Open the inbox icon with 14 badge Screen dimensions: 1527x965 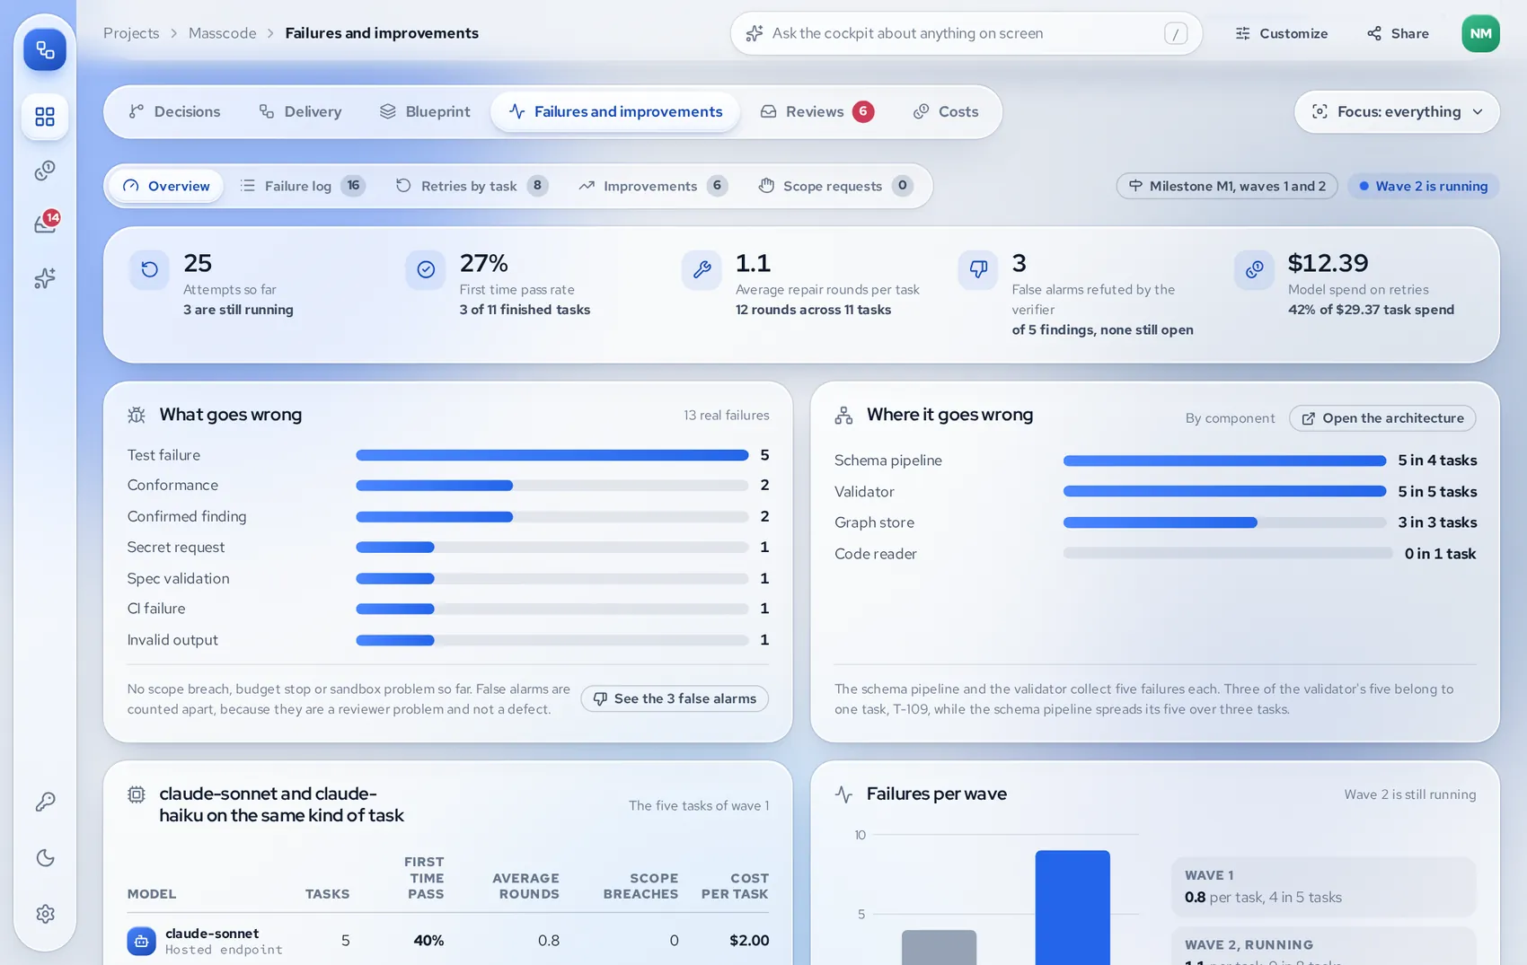click(45, 223)
